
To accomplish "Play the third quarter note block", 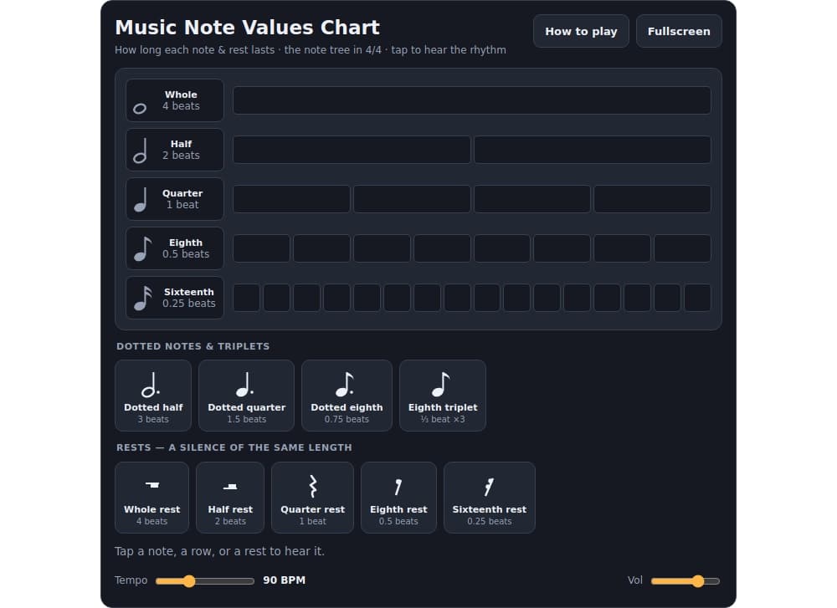I will coord(532,199).
